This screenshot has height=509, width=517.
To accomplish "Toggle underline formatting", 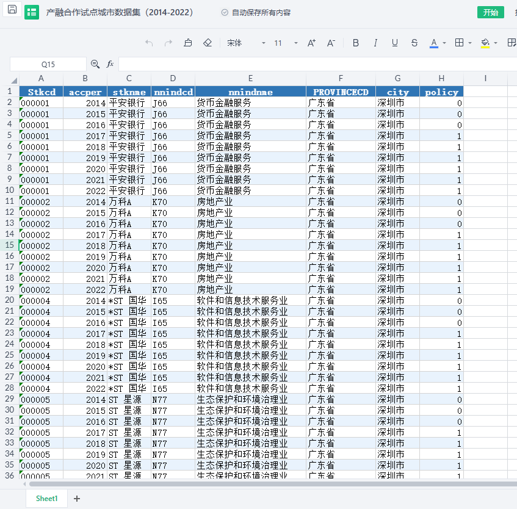I will (x=395, y=43).
